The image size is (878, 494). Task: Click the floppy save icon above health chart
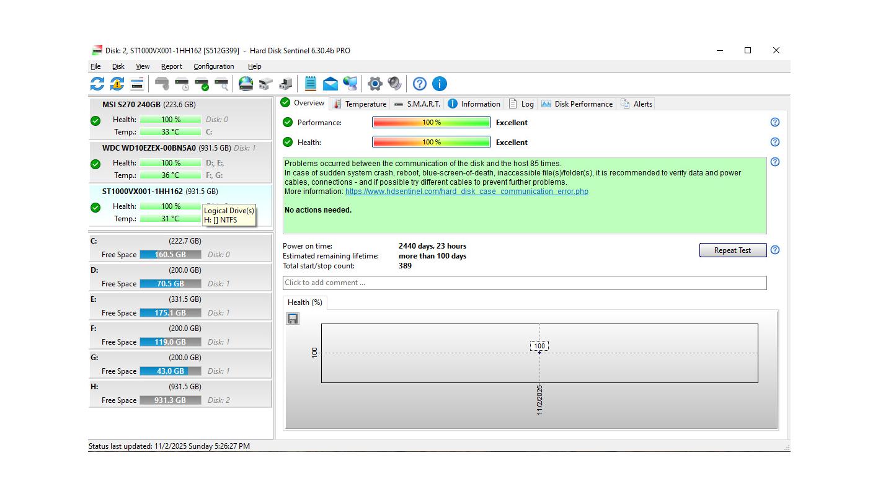pyautogui.click(x=293, y=319)
